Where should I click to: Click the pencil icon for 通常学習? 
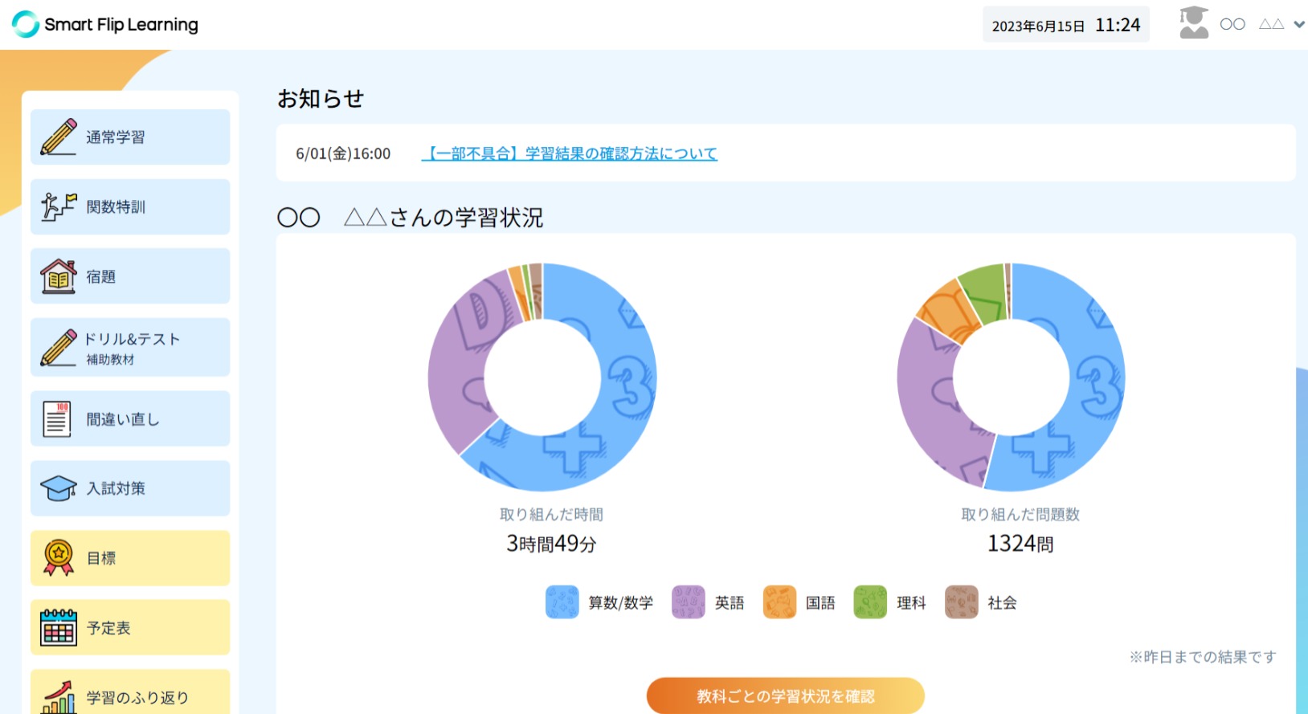(x=59, y=137)
